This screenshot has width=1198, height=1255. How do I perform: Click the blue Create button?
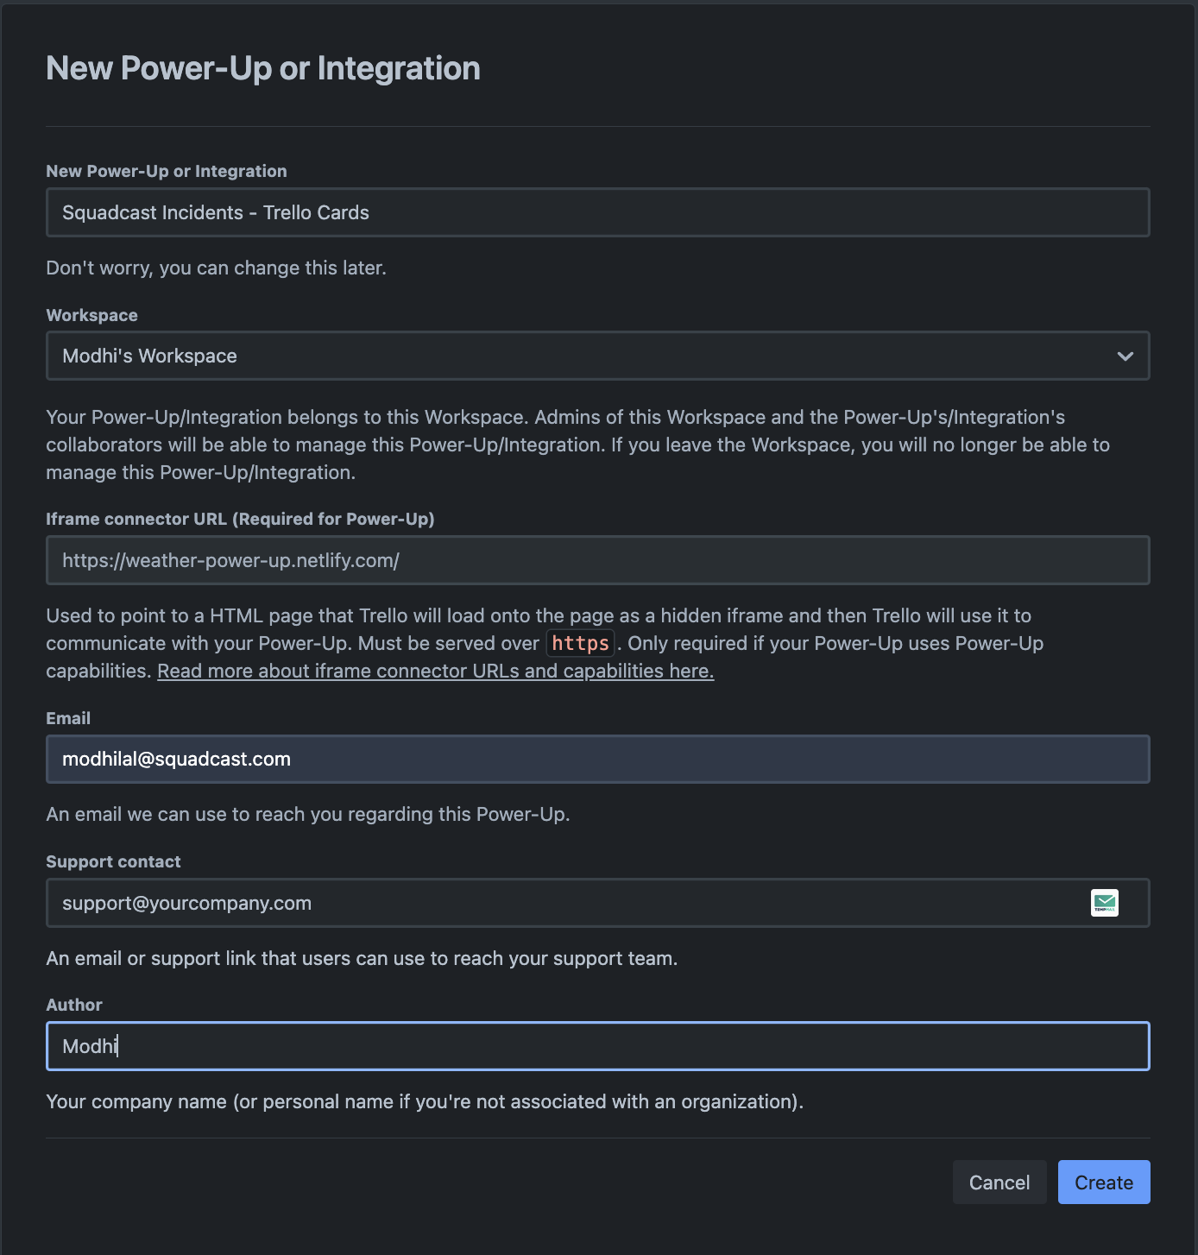point(1103,1182)
